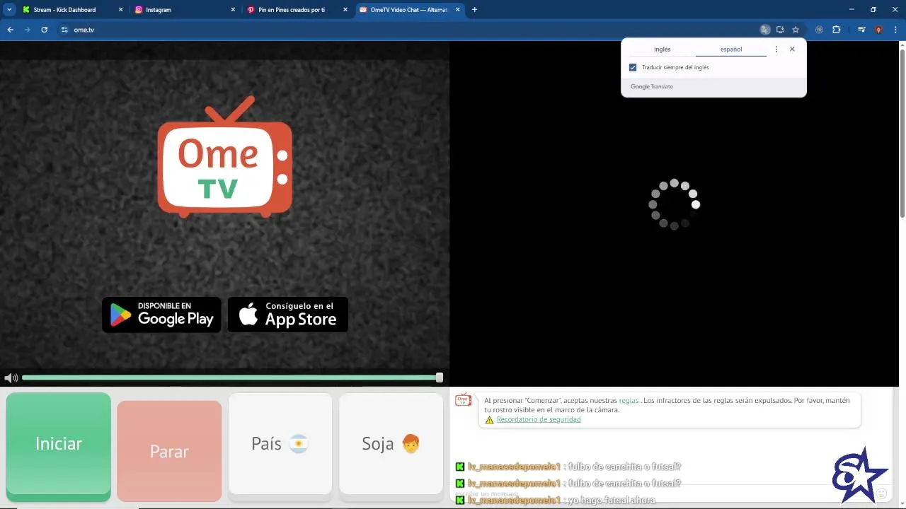Click the OmeTV logo on video panel
This screenshot has height=509, width=906.
[x=224, y=157]
